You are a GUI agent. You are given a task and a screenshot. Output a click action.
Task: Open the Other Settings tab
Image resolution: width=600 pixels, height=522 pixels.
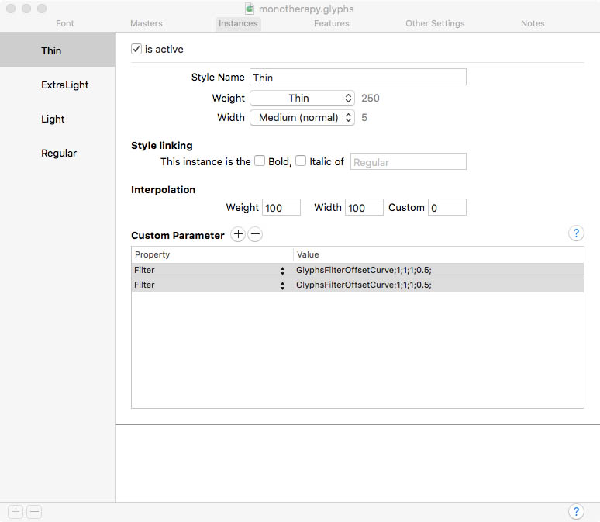[435, 23]
